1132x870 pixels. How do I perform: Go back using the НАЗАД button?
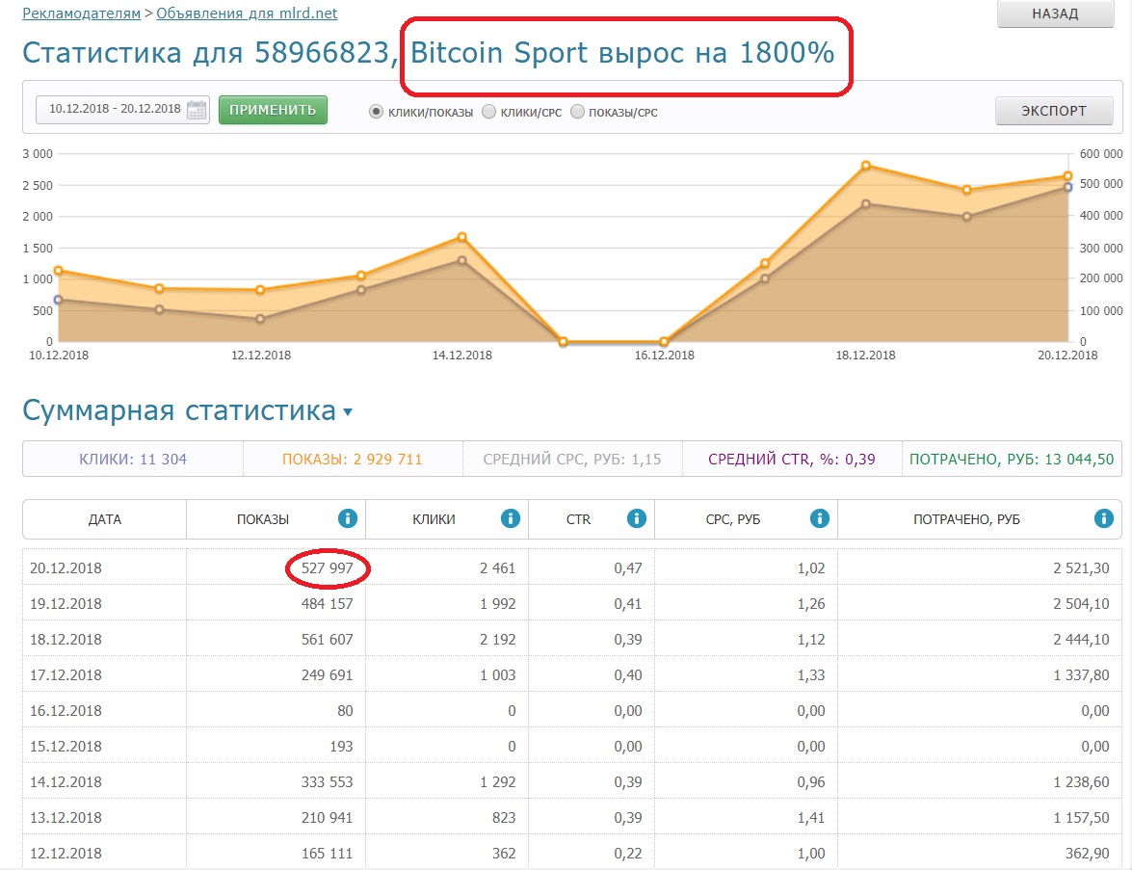[x=1056, y=13]
